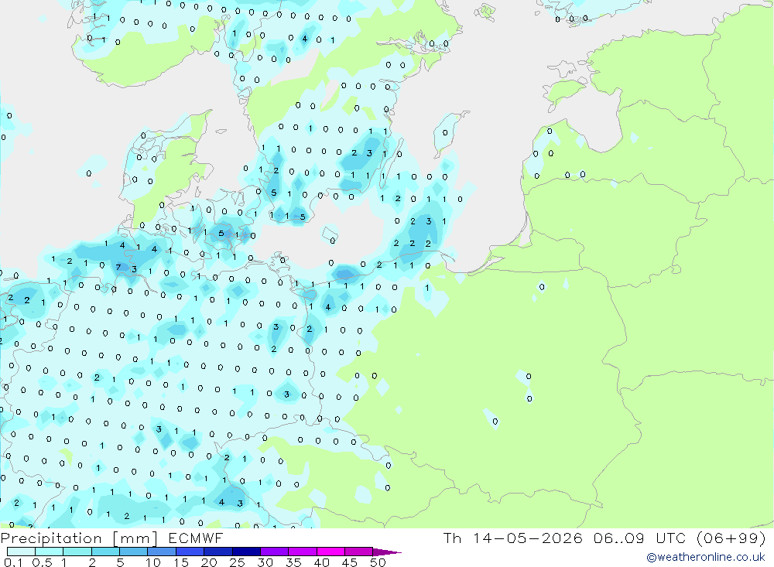Select the legend swatch between 20 and 25
774x567 pixels.
click(x=217, y=552)
